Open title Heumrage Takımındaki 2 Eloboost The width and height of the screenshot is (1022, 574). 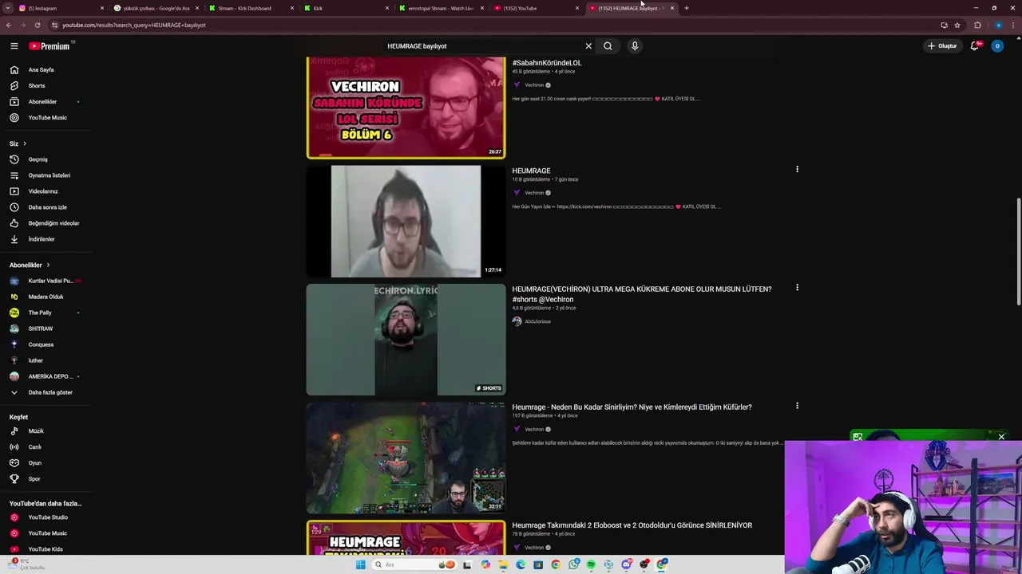point(632,525)
